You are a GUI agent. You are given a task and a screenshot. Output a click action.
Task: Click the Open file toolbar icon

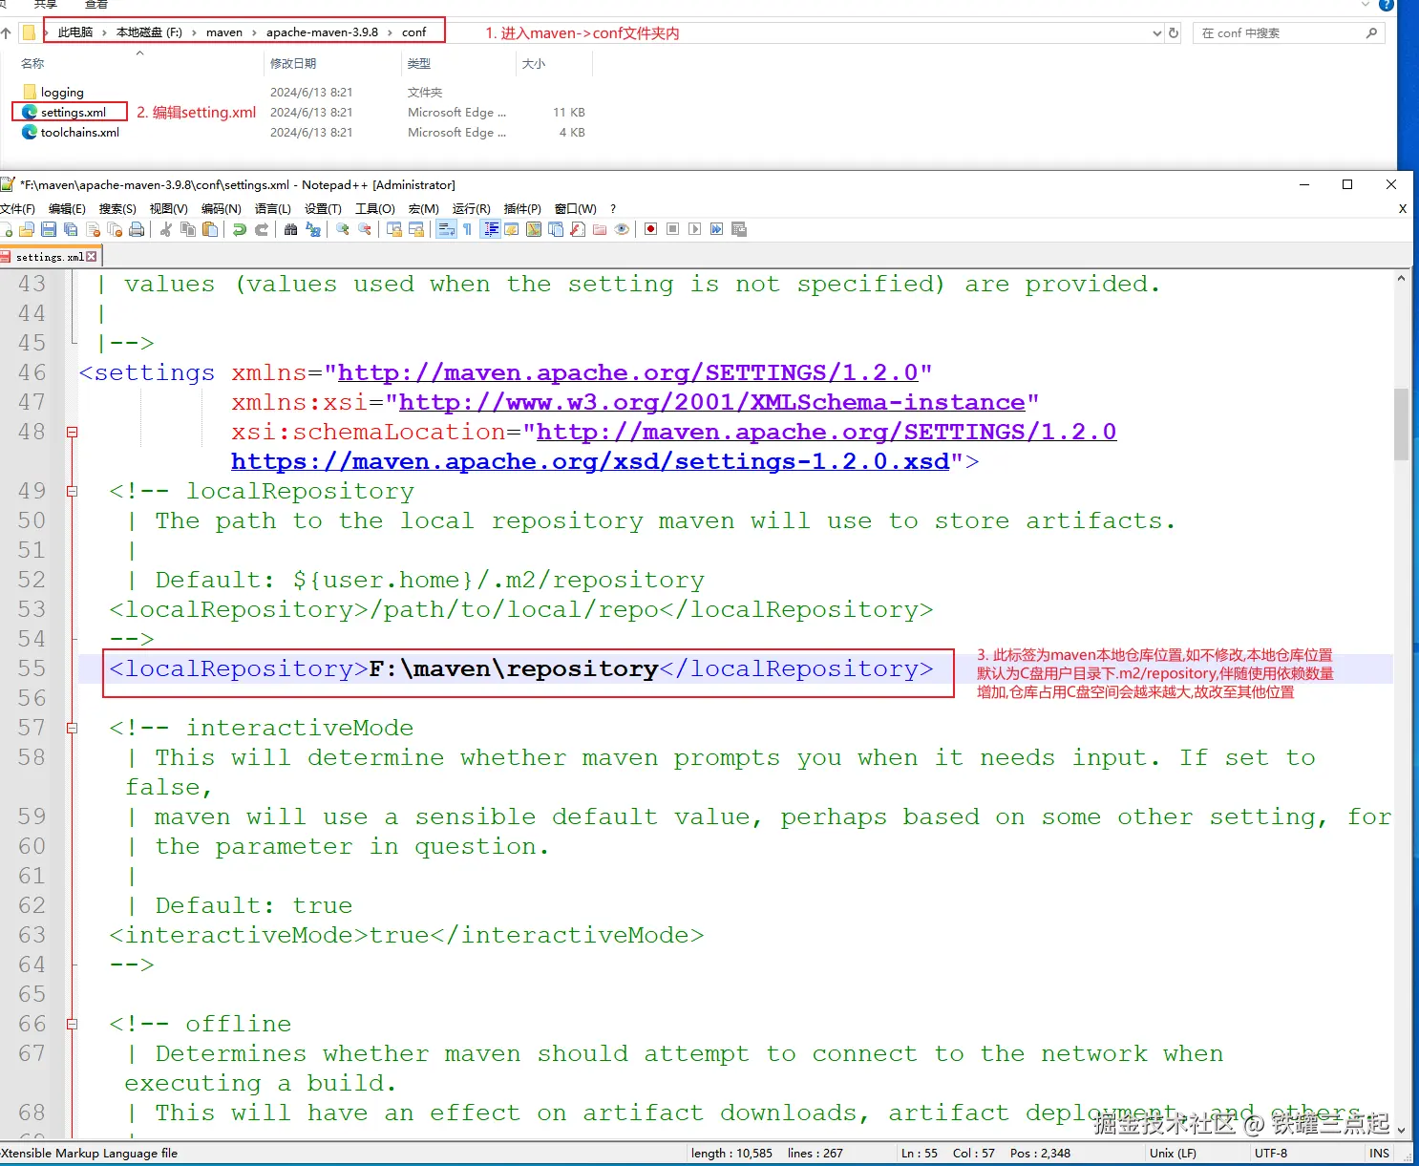(26, 229)
